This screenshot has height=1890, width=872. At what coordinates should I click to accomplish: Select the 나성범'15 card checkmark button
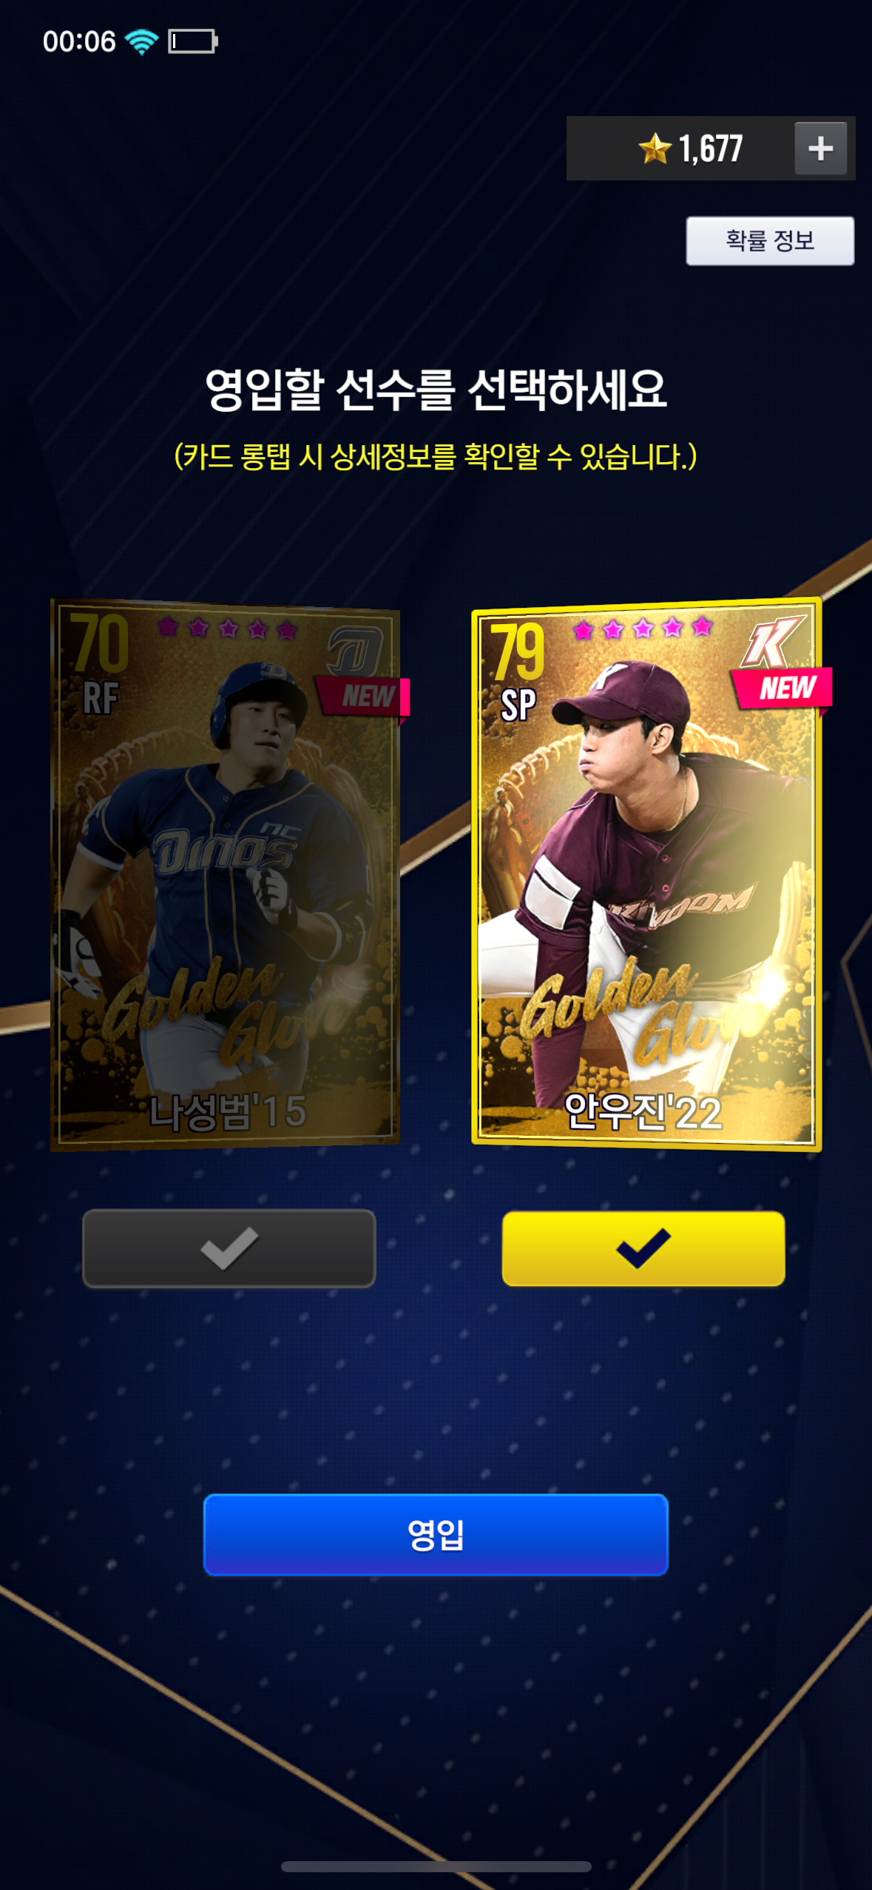(x=229, y=1248)
